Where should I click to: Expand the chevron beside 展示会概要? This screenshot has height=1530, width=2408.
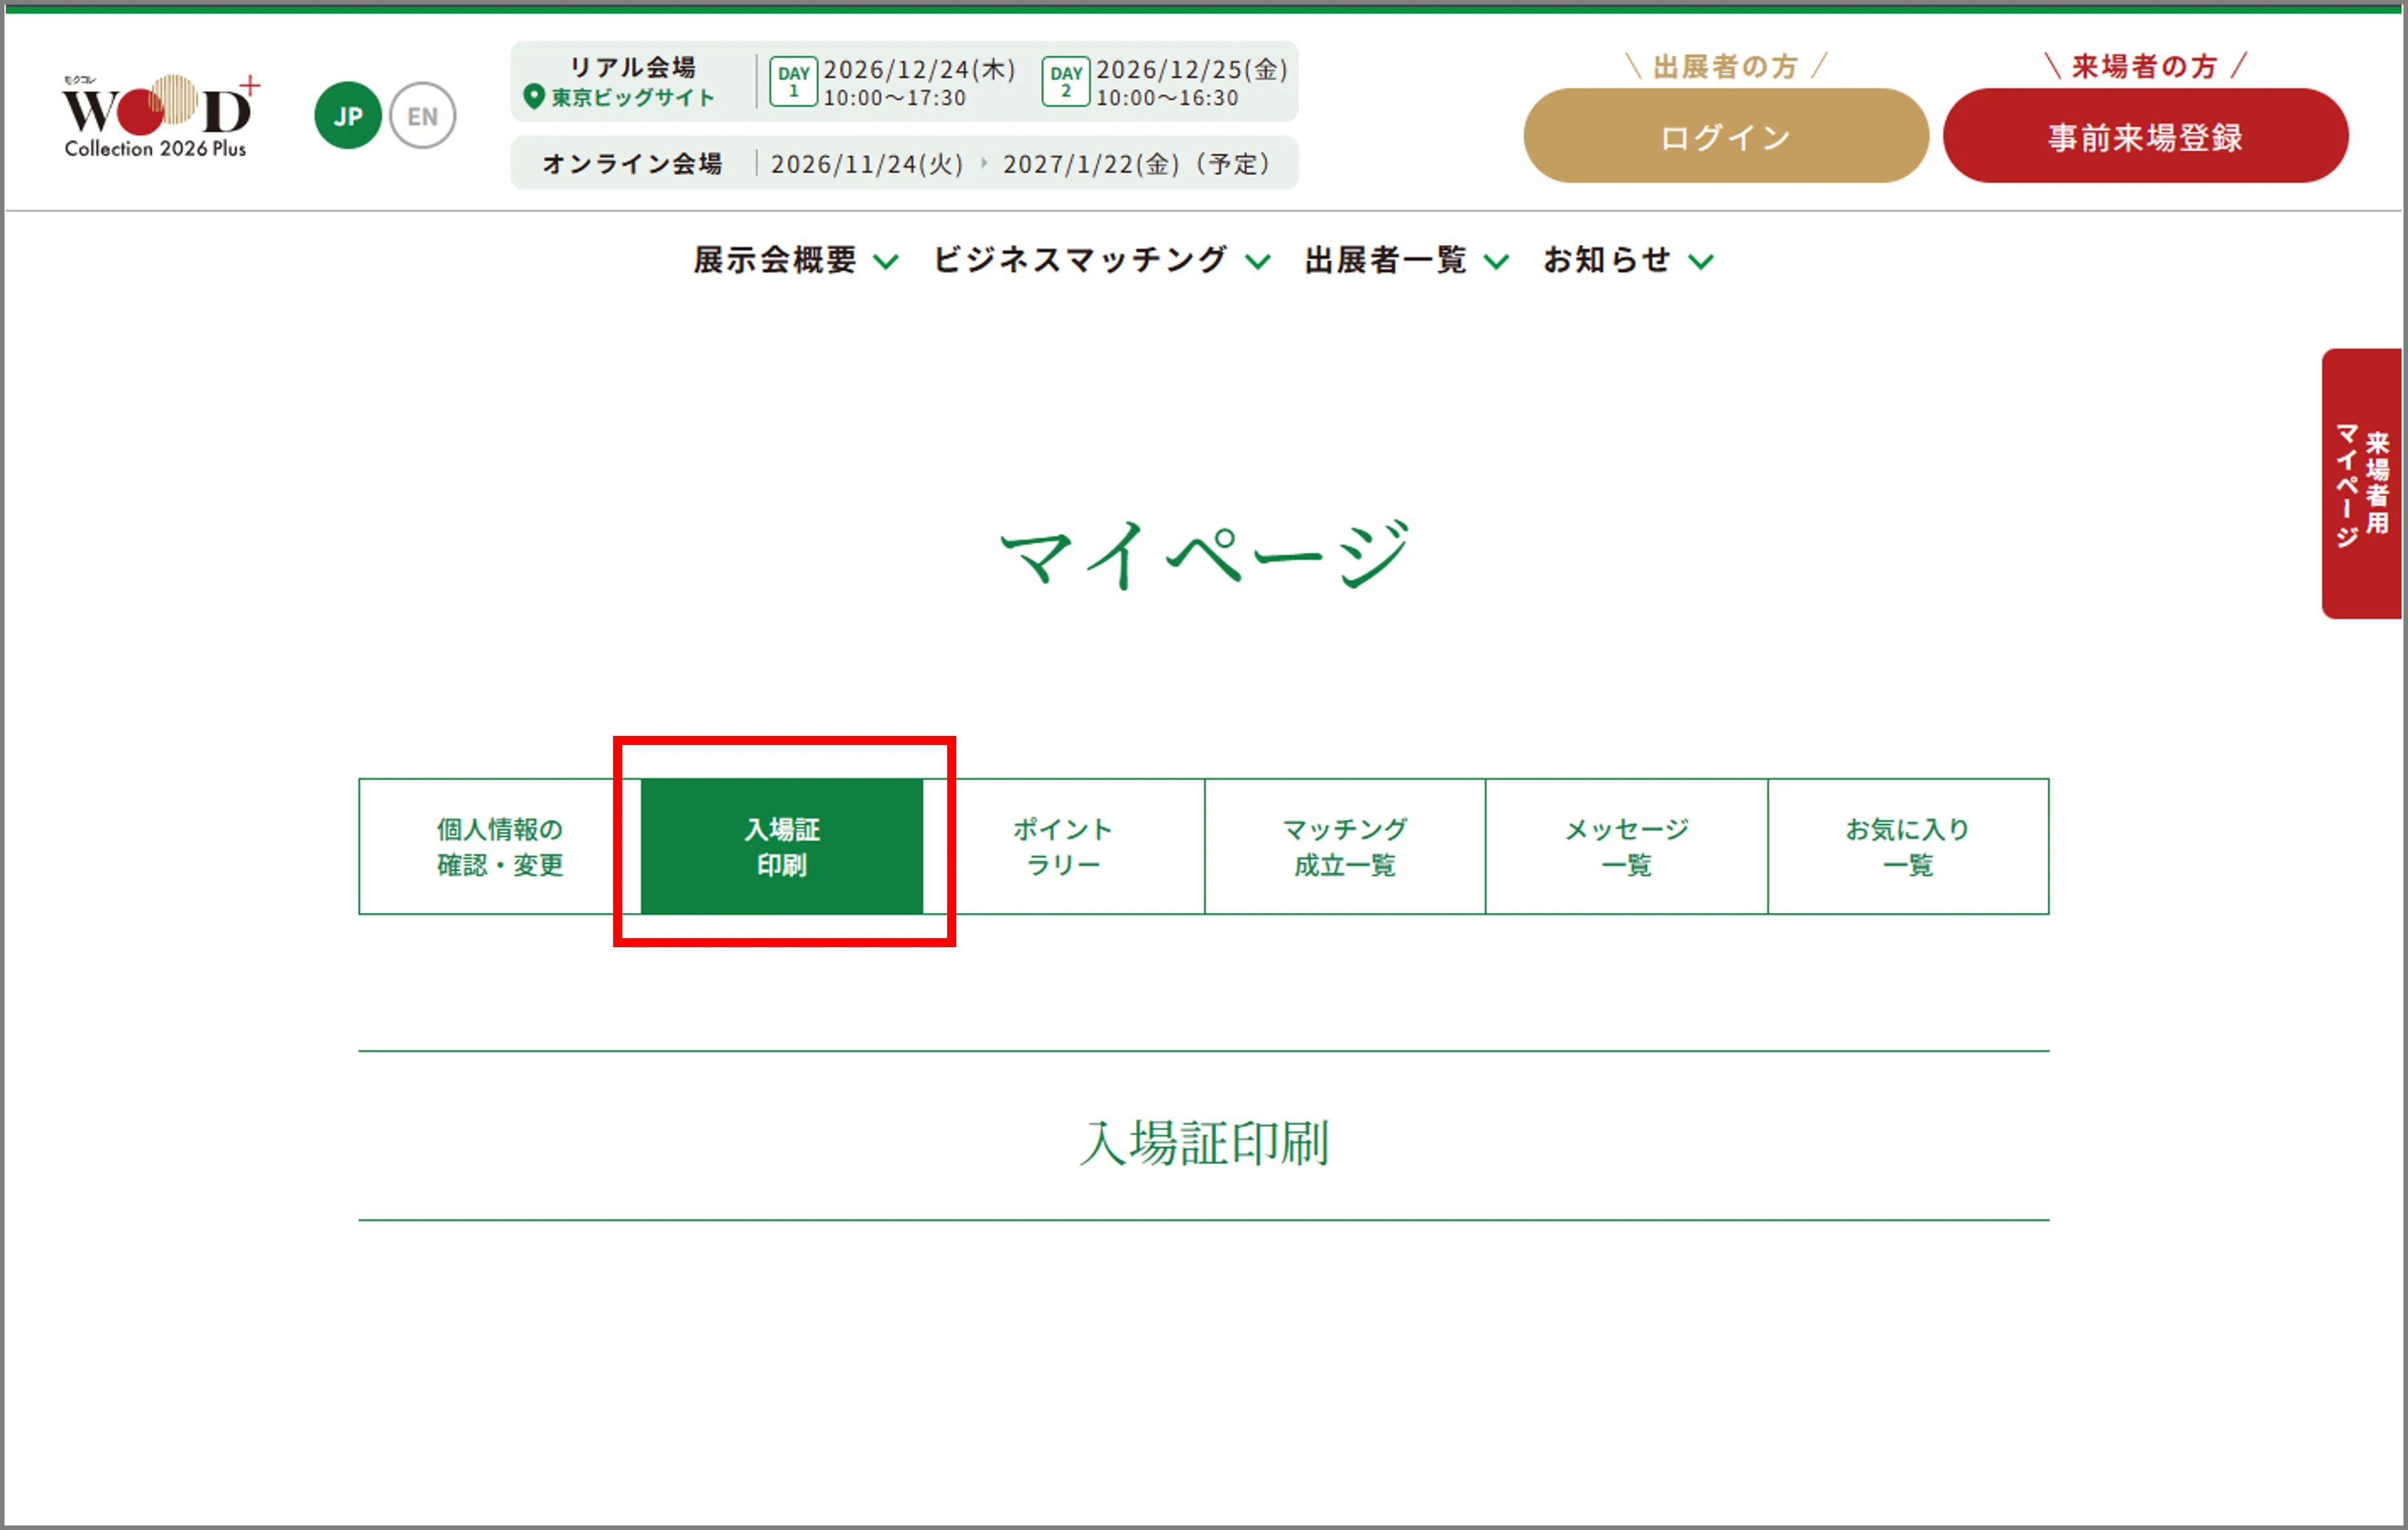point(885,262)
